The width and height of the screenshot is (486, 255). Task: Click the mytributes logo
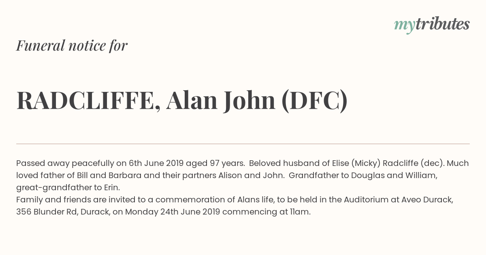(432, 25)
